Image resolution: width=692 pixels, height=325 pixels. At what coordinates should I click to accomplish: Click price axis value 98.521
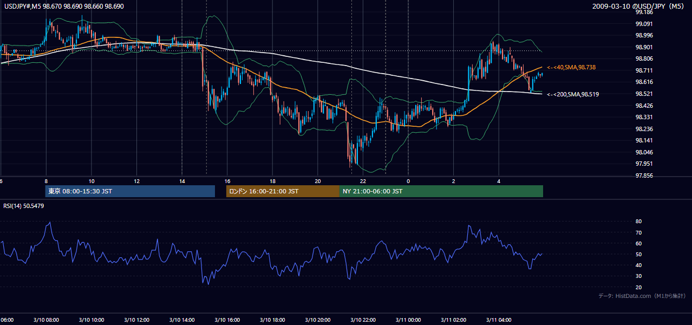coord(644,94)
